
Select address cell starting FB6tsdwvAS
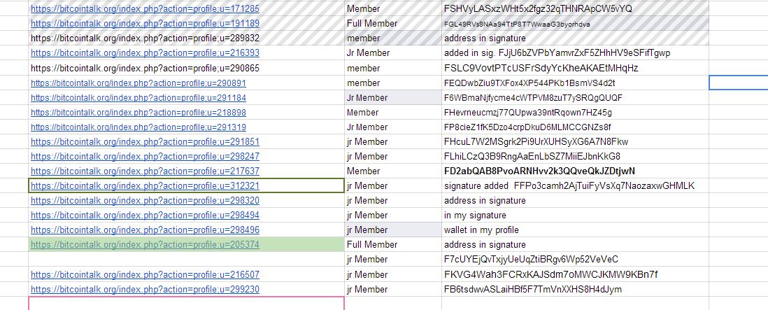[x=576, y=289]
